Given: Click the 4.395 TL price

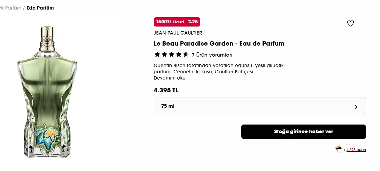Looking at the screenshot, I should pos(166,90).
